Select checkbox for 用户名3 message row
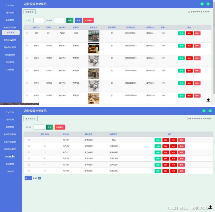Image resolution: width=215 pixels, height=212 pixels. click(29, 152)
